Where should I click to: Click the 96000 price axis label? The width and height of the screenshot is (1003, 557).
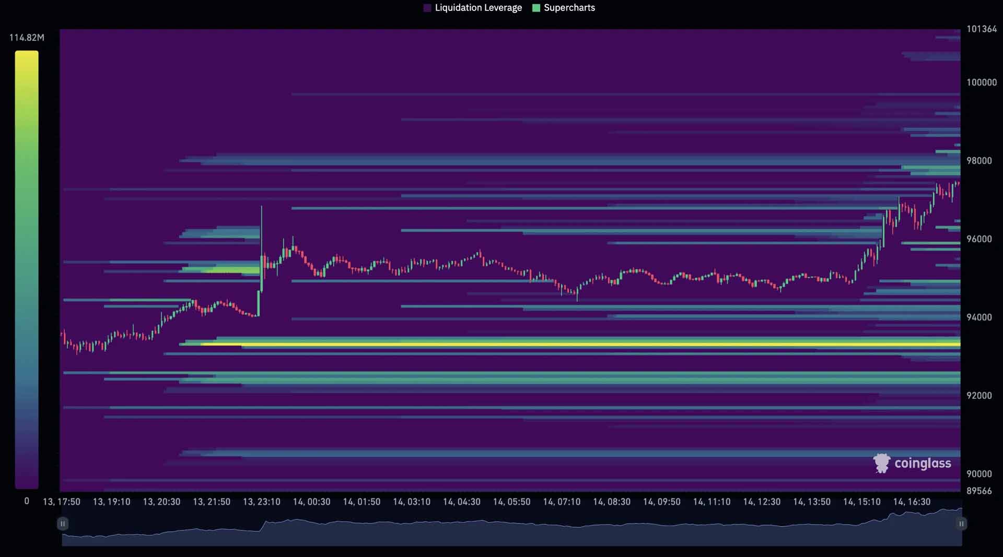coord(979,239)
